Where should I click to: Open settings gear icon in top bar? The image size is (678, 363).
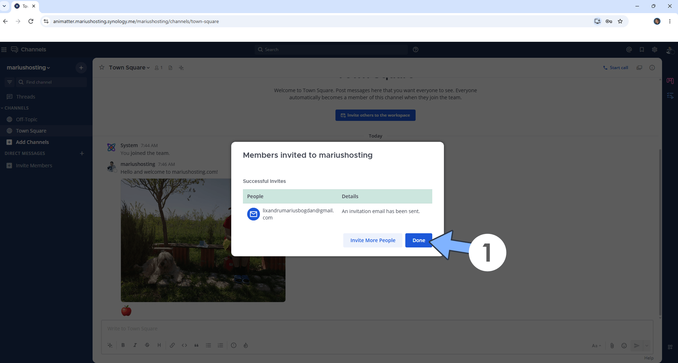coord(655,50)
